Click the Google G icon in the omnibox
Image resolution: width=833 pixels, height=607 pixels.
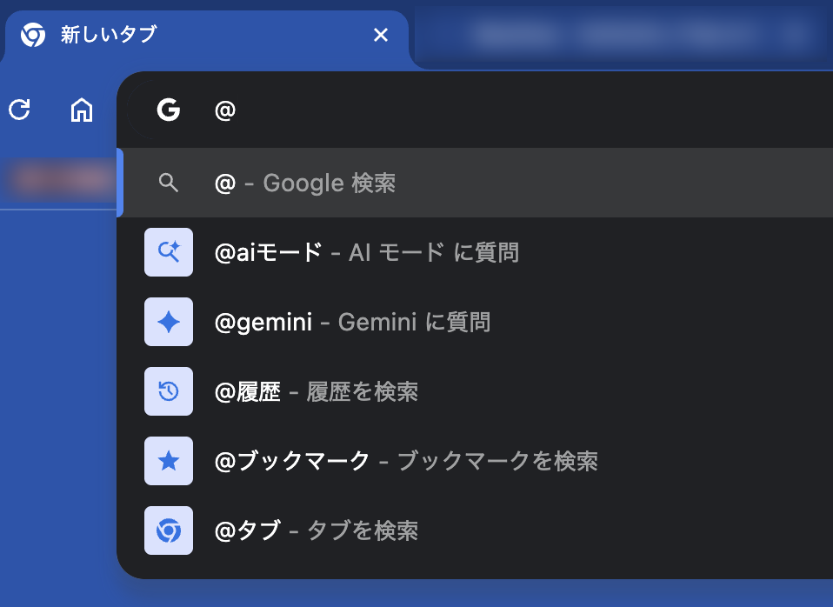(x=169, y=110)
